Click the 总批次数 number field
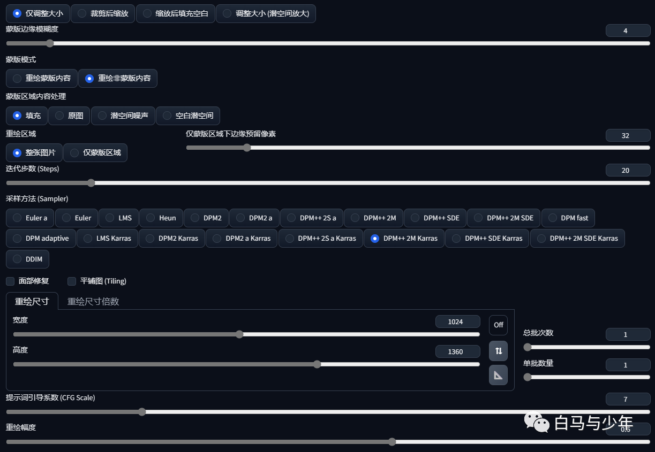The image size is (655, 452). 628,334
